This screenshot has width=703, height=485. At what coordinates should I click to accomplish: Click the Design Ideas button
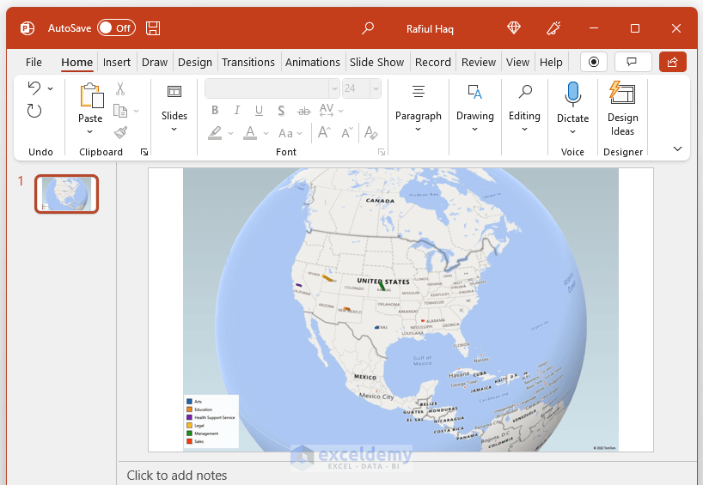623,109
